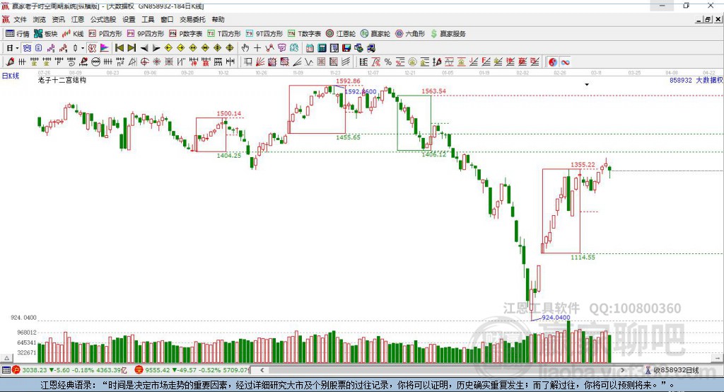Open the 六角形 hexagon tool
The height and width of the screenshot is (392, 724).
pyautogui.click(x=410, y=34)
